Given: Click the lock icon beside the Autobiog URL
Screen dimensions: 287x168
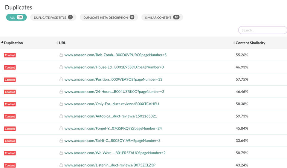Looking at the screenshot, I should (61, 116).
